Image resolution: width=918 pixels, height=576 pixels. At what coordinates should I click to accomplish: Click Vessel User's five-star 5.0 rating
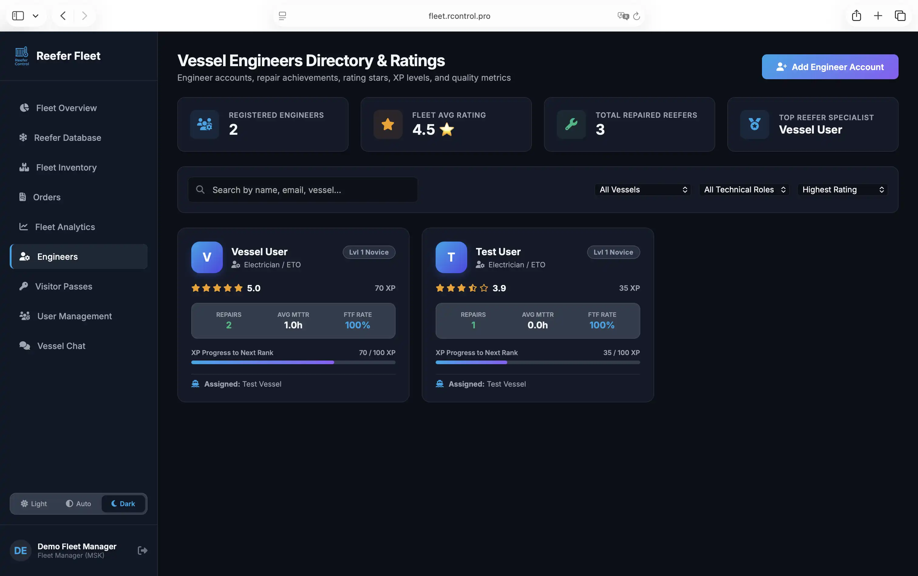pyautogui.click(x=226, y=288)
